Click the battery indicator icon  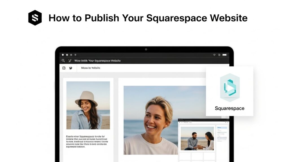[x=225, y=55]
